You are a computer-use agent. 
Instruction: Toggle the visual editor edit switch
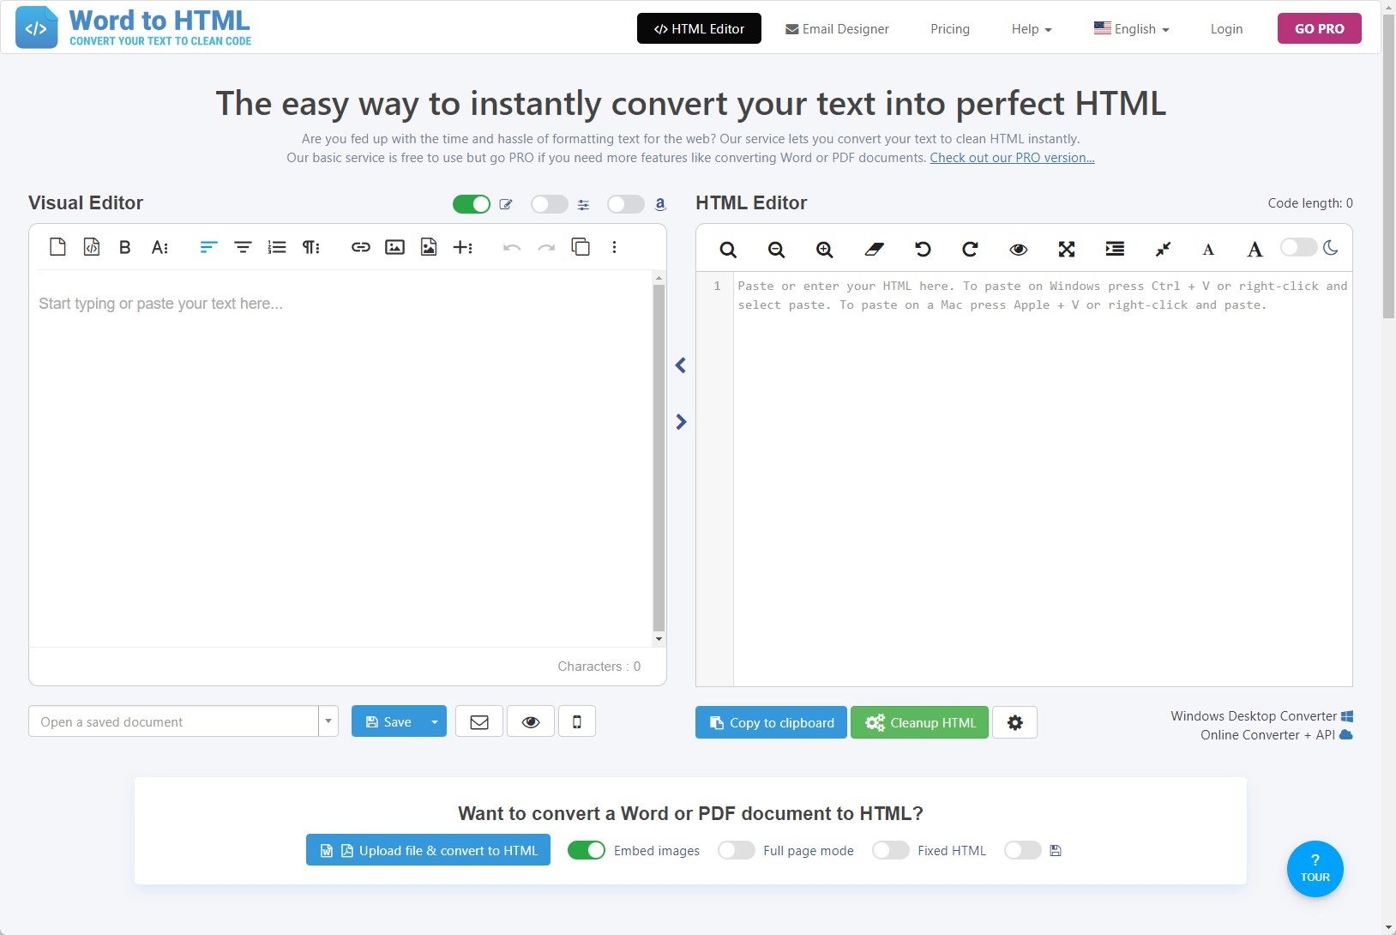click(x=472, y=203)
